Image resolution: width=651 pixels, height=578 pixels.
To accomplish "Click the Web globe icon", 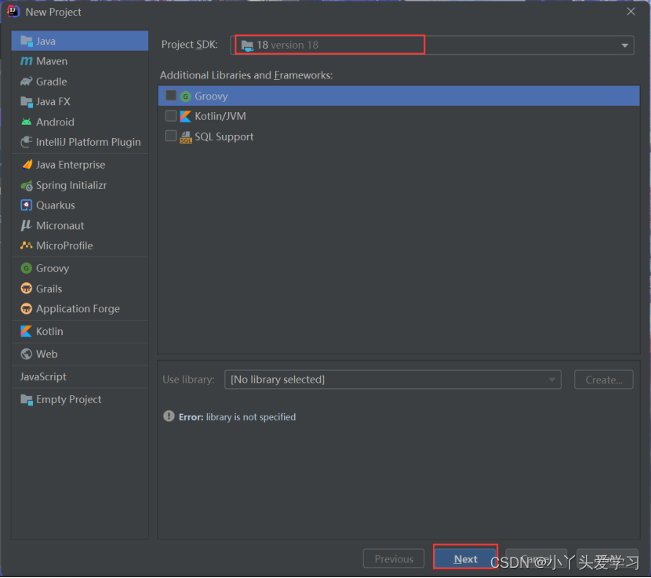I will [x=27, y=354].
